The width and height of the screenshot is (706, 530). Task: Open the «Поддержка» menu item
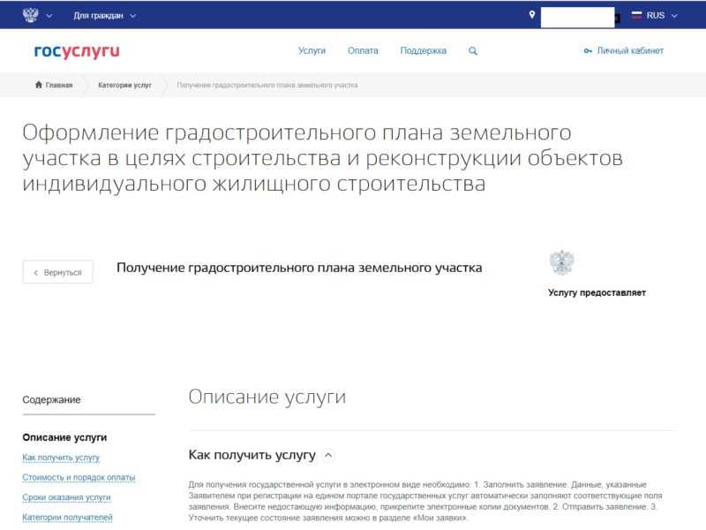click(423, 51)
